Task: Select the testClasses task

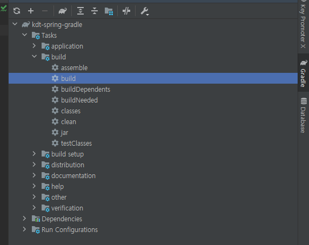Action: click(76, 144)
